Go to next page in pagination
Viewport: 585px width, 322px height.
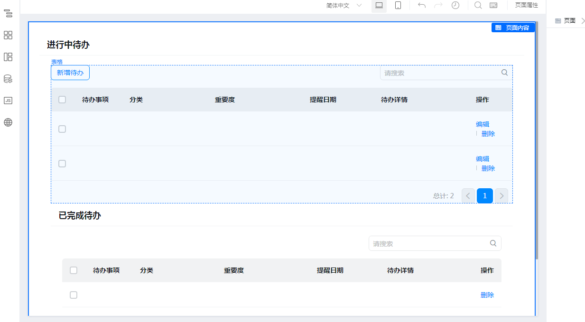pyautogui.click(x=501, y=196)
